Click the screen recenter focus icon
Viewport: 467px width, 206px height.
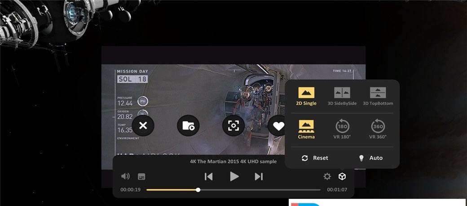click(233, 125)
